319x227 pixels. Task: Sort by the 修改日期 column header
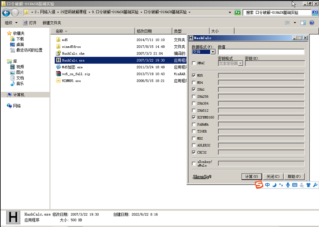(153, 31)
